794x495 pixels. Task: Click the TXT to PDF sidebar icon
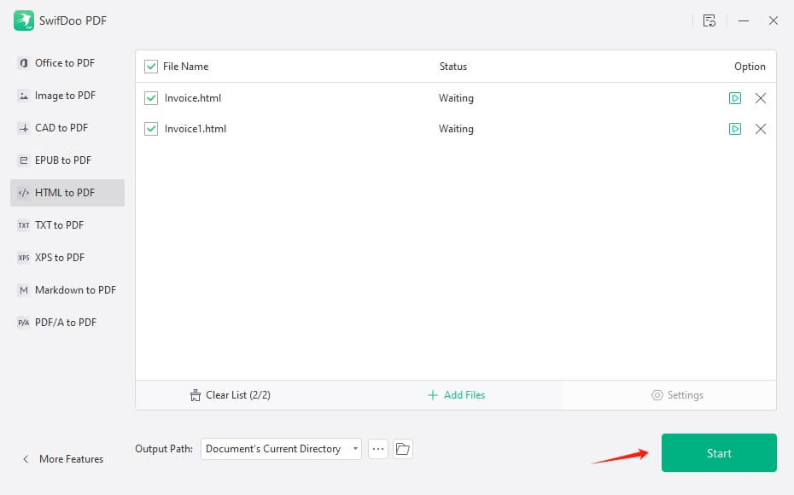pos(23,225)
